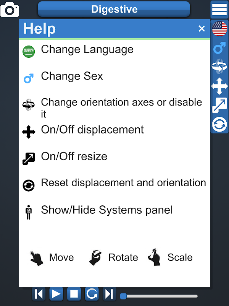Reset displacement and orientation in the toolbar

click(x=219, y=124)
